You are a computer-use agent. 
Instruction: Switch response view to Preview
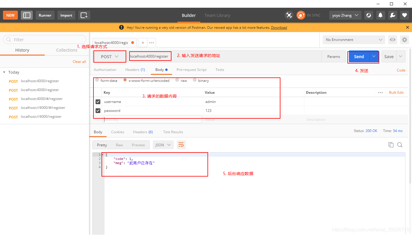point(138,145)
